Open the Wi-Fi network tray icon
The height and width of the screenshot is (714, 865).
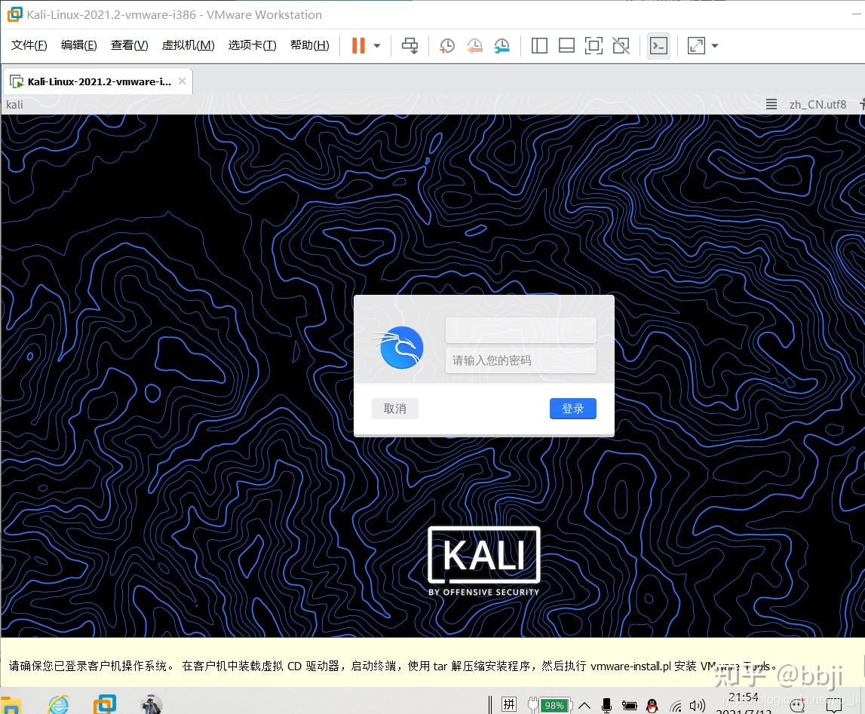tap(676, 706)
